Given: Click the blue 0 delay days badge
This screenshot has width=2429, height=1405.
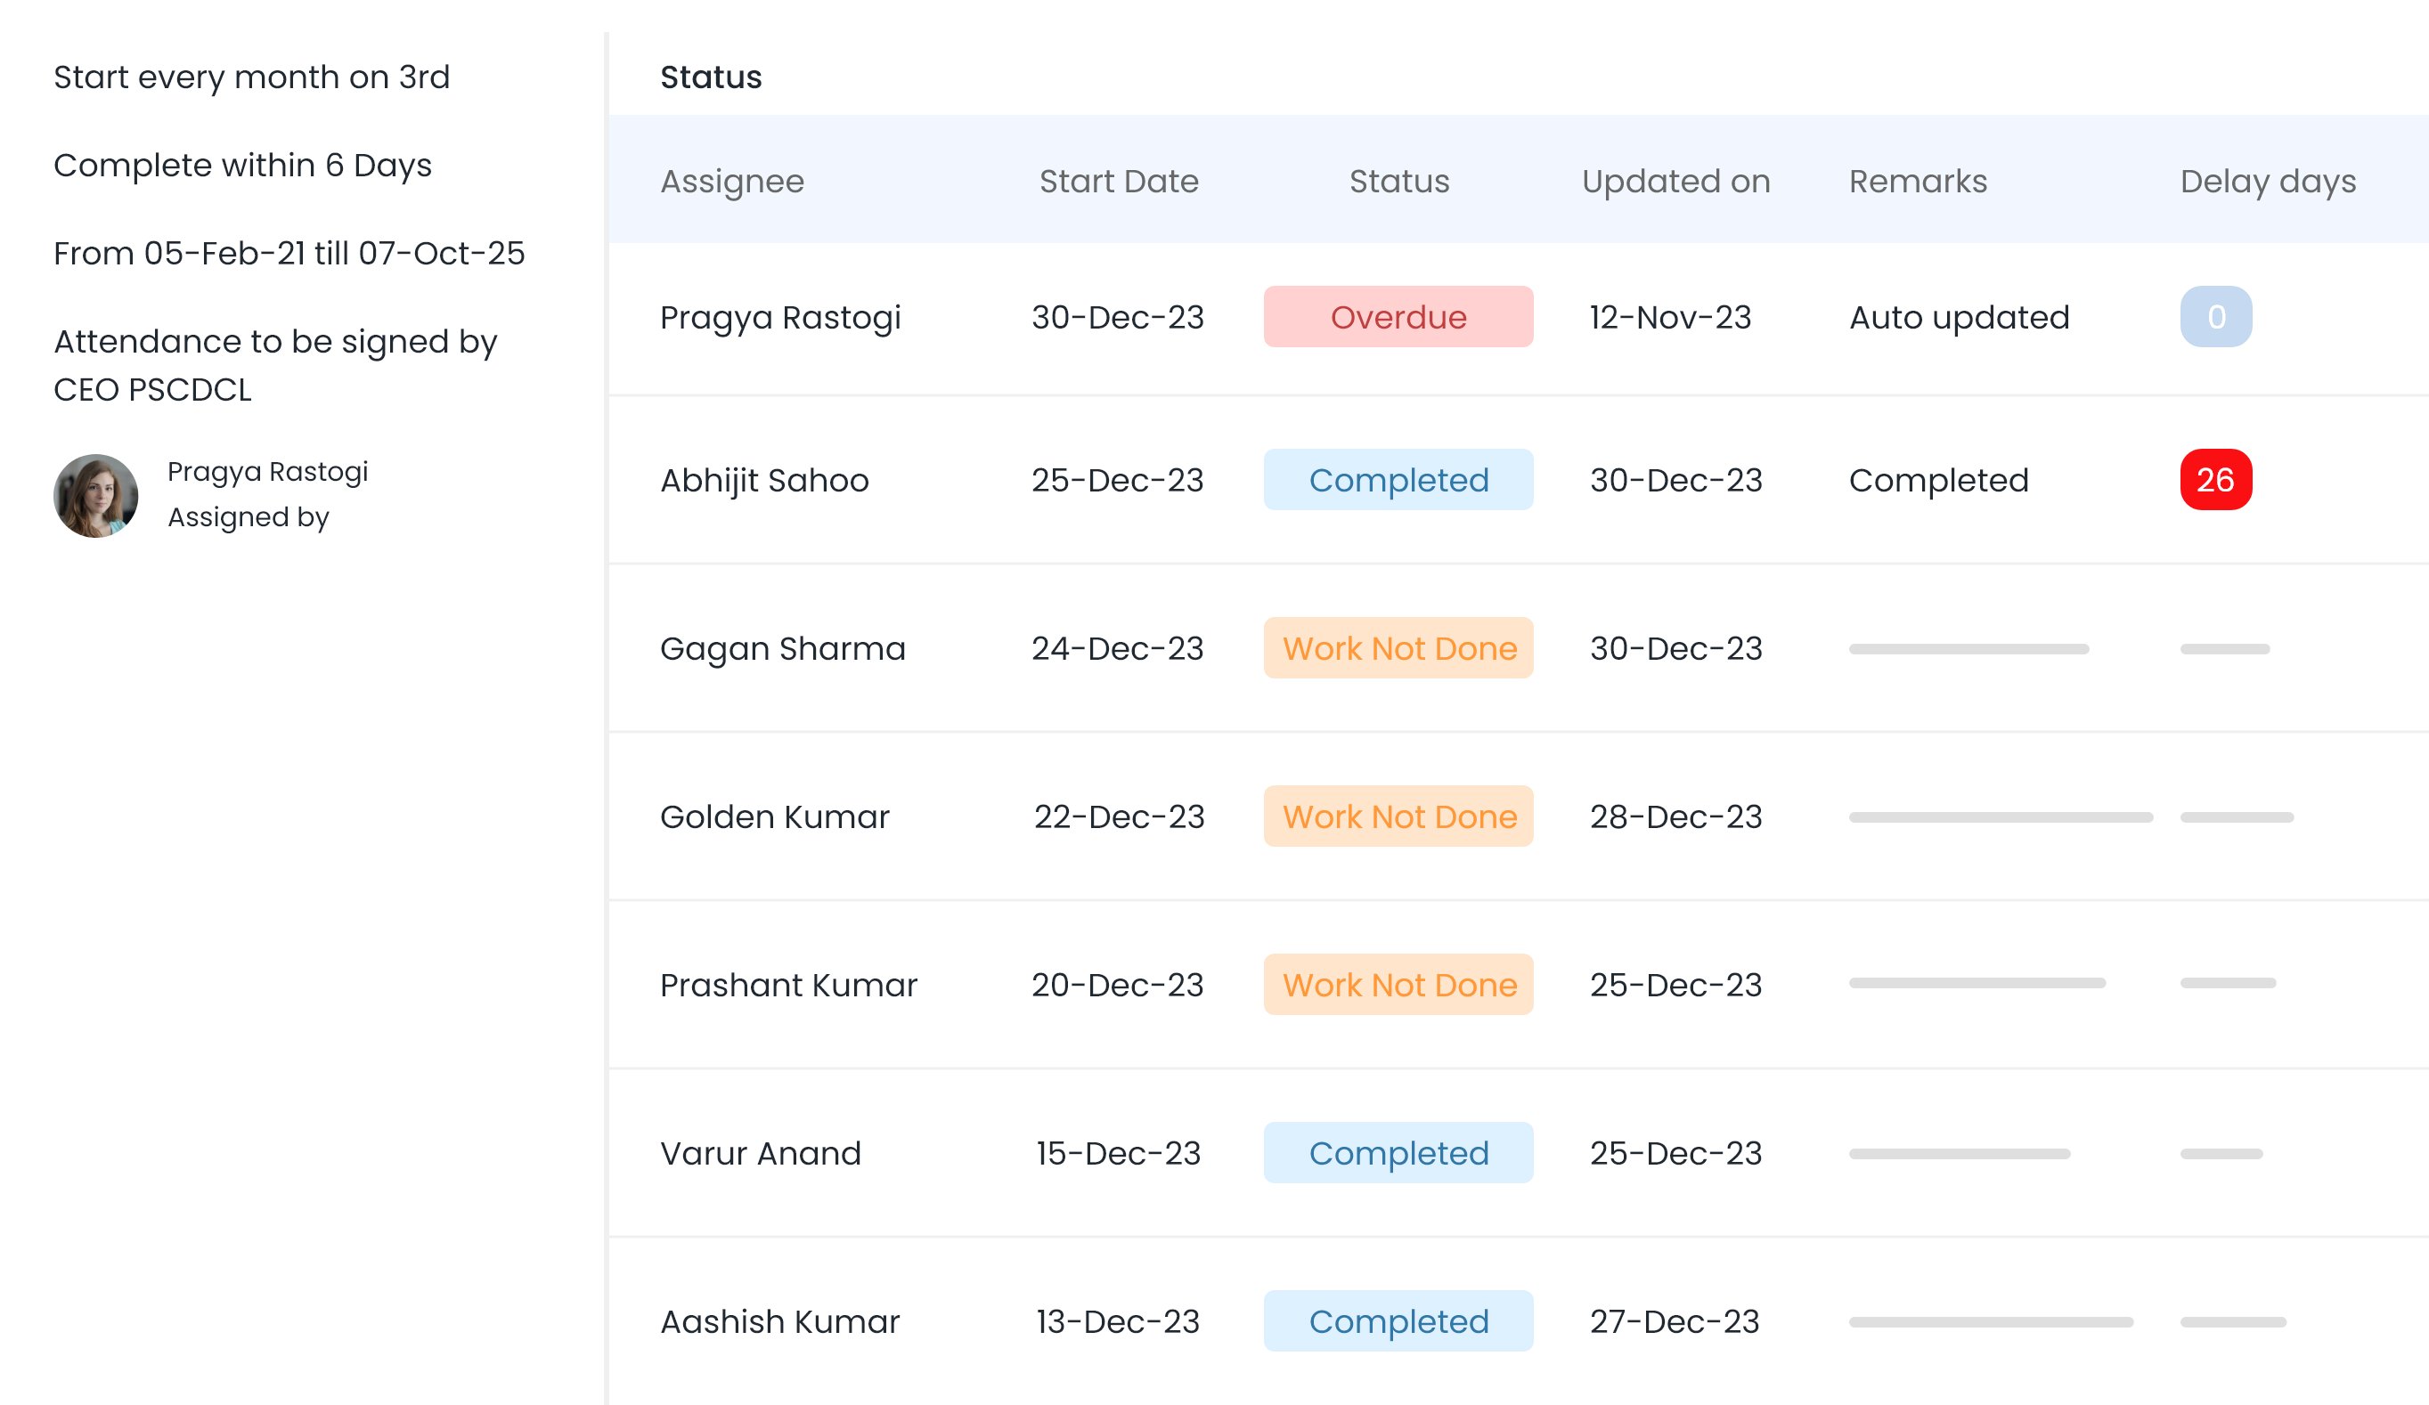Looking at the screenshot, I should (2215, 317).
